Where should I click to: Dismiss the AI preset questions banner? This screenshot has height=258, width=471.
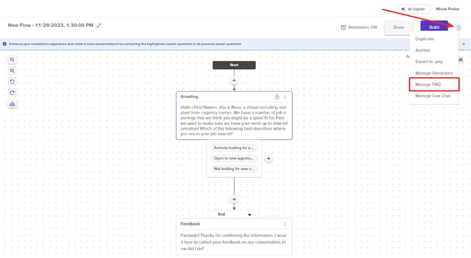point(464,44)
